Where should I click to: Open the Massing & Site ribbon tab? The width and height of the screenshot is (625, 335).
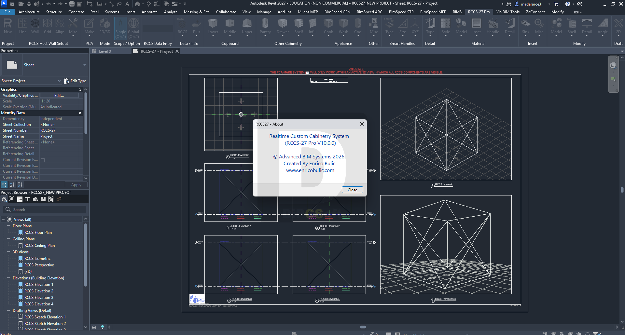(197, 12)
